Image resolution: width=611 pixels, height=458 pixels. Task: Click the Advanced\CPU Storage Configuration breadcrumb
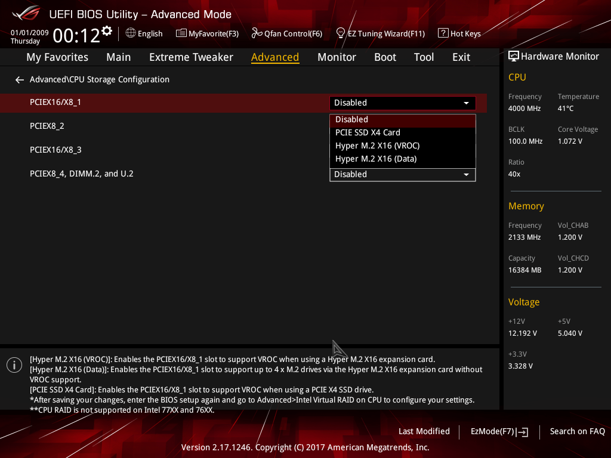pyautogui.click(x=100, y=79)
